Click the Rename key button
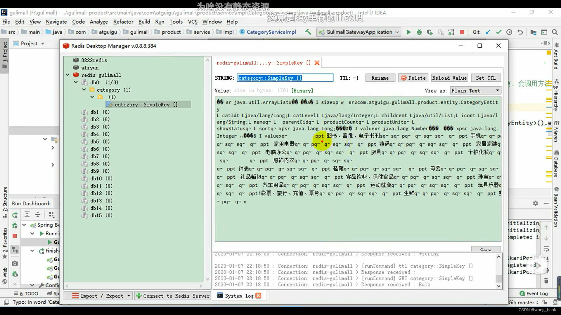 tap(380, 78)
